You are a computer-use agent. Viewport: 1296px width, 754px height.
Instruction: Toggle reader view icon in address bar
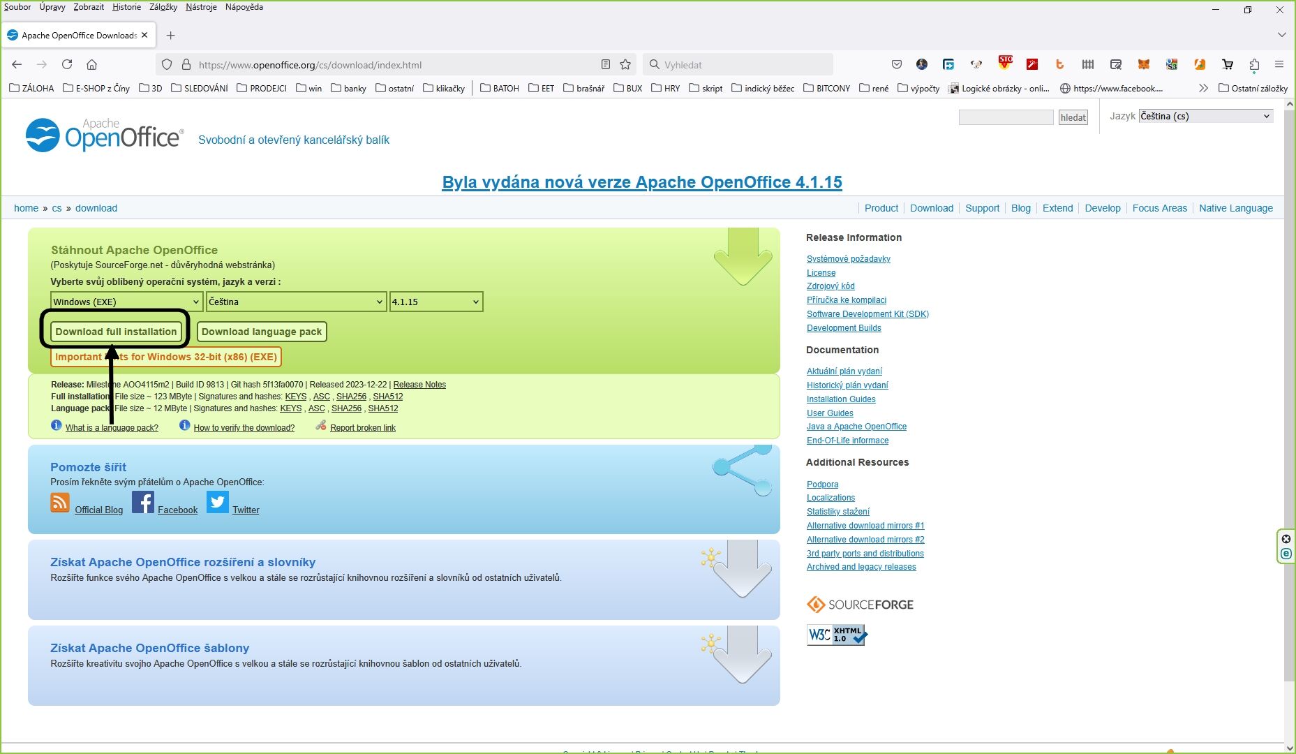point(605,64)
